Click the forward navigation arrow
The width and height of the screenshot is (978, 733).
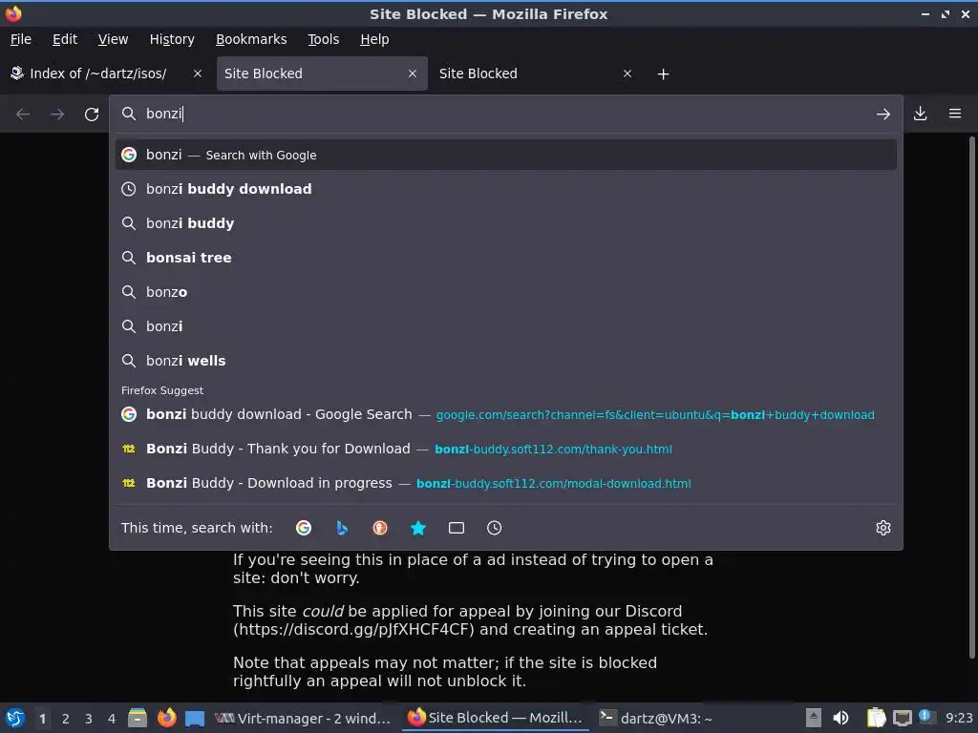tap(57, 115)
